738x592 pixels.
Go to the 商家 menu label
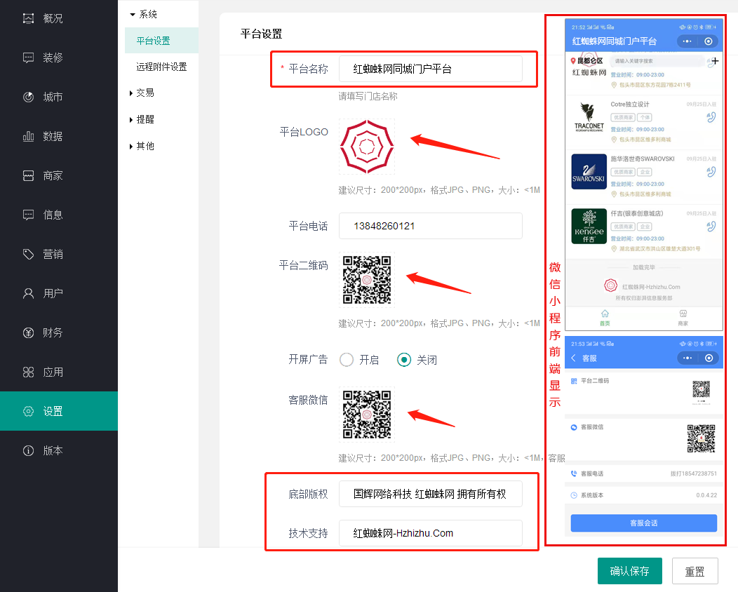point(53,175)
